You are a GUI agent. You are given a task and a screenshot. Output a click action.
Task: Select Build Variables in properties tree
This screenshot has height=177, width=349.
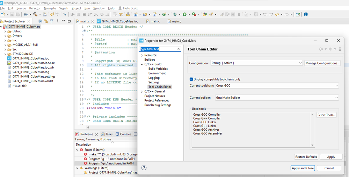pyautogui.click(x=158, y=69)
